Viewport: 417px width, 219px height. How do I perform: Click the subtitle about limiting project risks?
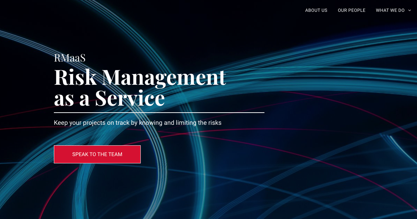[x=138, y=122]
